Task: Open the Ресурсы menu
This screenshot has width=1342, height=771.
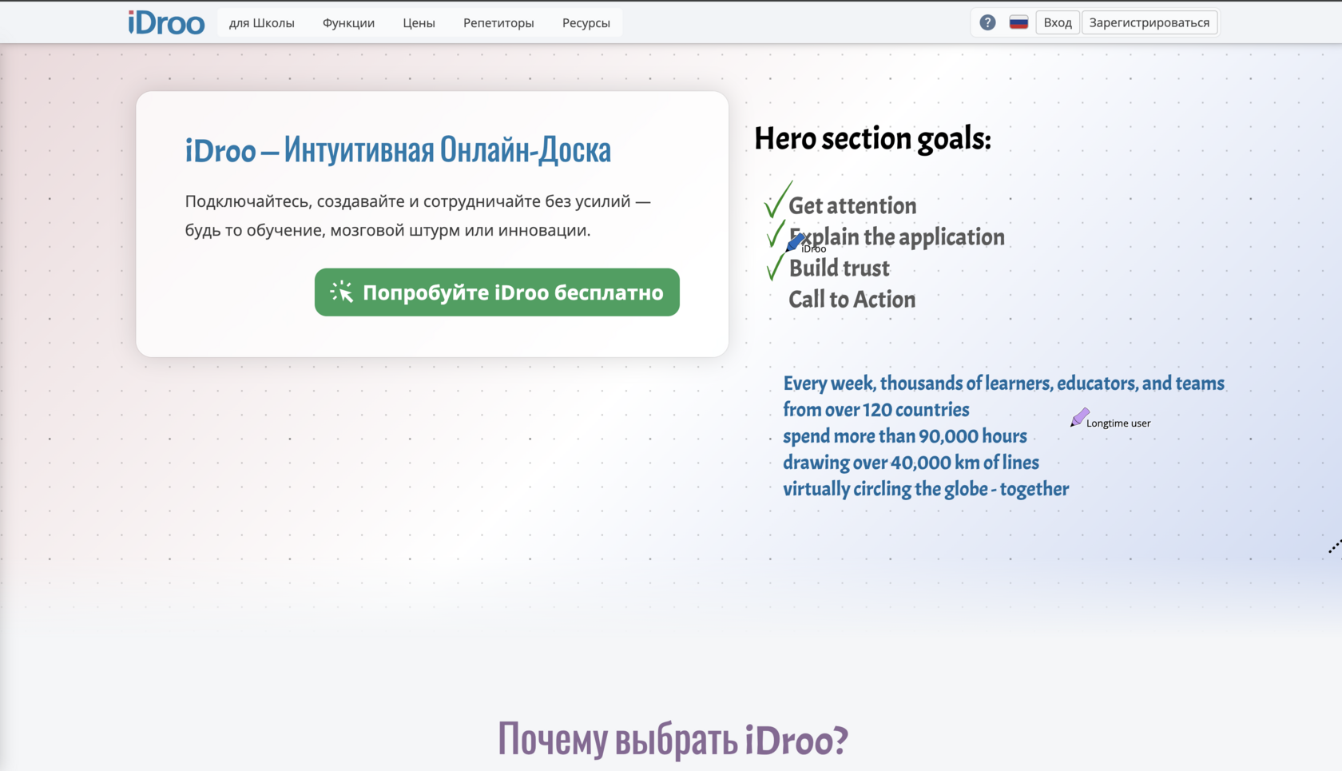Action: tap(586, 23)
